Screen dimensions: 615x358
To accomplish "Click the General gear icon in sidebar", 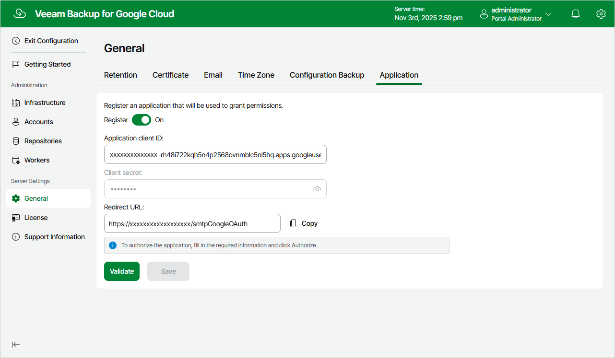I will tap(16, 198).
